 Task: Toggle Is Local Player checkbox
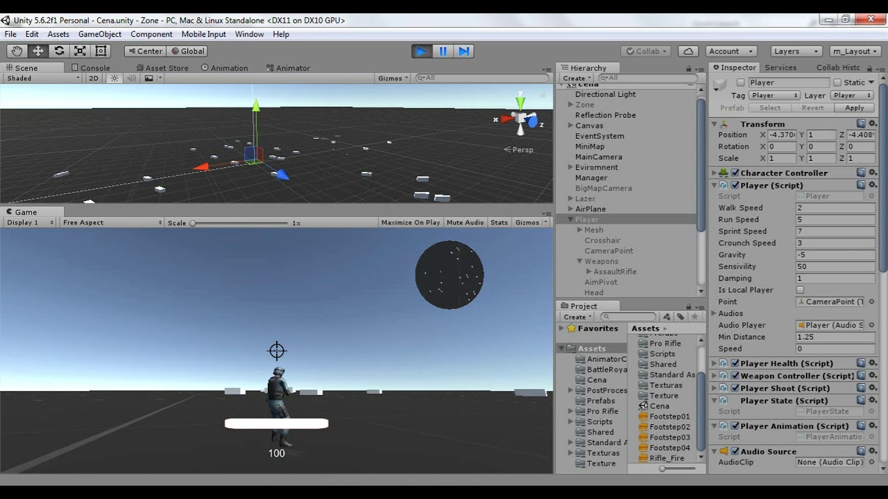pyautogui.click(x=800, y=290)
